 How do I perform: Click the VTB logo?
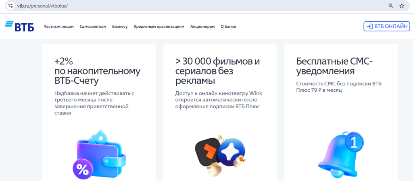coord(19,26)
